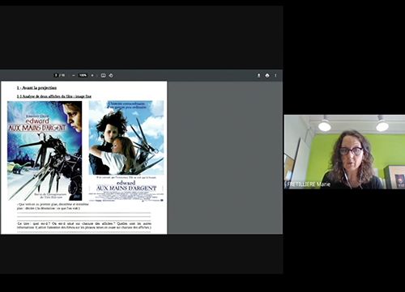Rotate the PDF page counterclockwise
Image resolution: width=405 pixels, height=292 pixels.
pos(111,75)
